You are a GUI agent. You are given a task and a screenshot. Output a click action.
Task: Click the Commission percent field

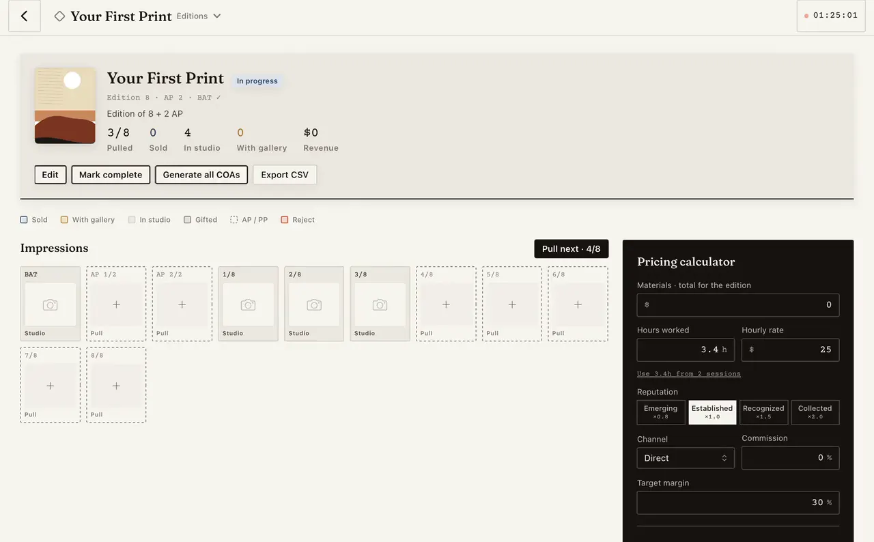pyautogui.click(x=790, y=458)
